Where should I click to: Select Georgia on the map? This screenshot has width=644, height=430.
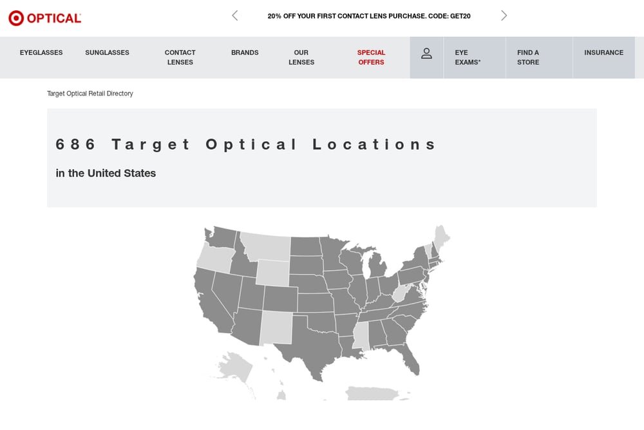pos(394,332)
